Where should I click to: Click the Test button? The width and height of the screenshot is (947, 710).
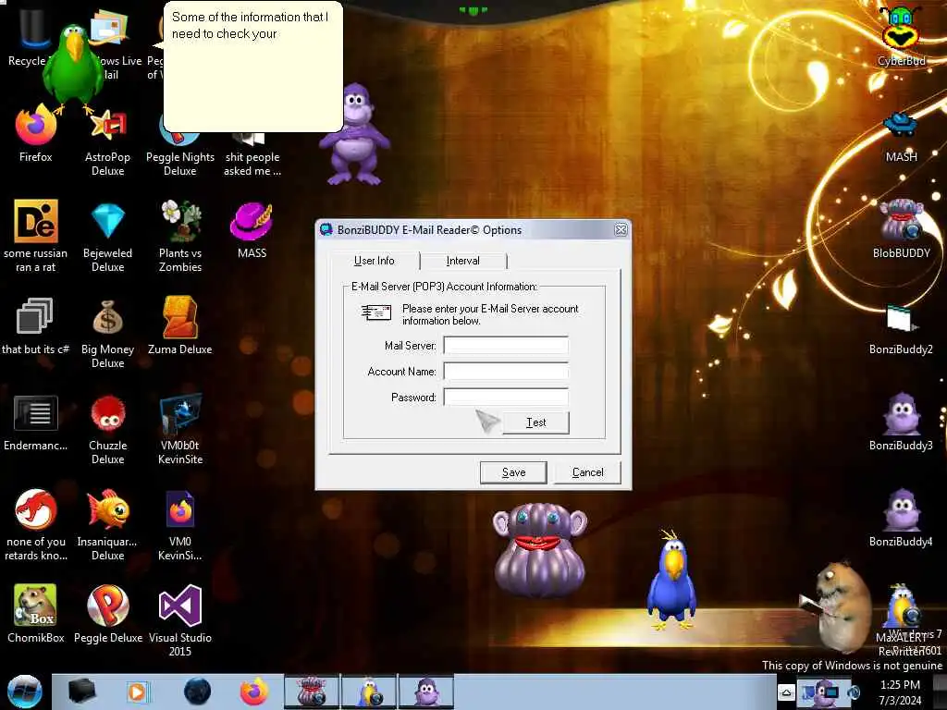(x=535, y=422)
